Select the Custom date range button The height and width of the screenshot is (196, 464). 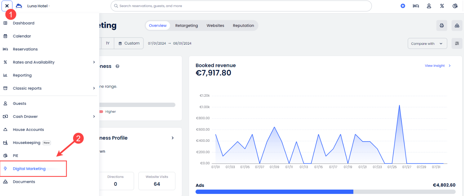click(x=129, y=43)
